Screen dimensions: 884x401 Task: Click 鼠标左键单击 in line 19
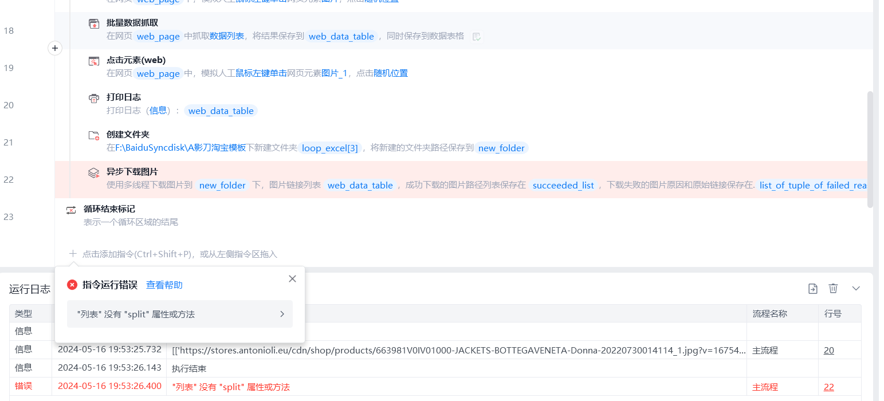(x=261, y=73)
